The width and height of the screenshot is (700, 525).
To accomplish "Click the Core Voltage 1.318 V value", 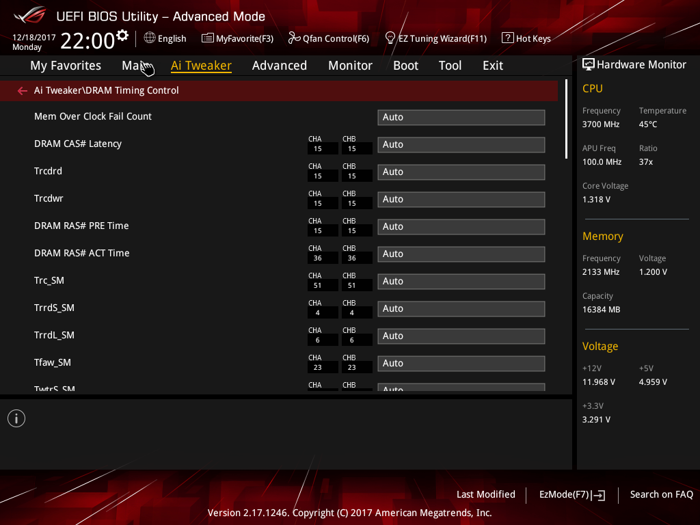I will click(x=596, y=200).
